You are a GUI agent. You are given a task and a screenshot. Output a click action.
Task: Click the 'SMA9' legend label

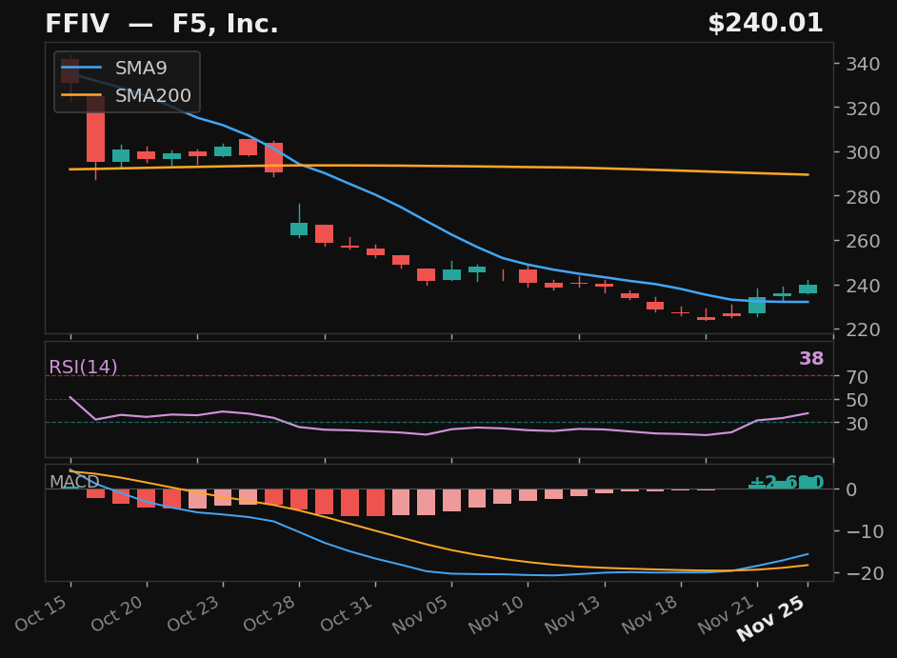point(141,69)
